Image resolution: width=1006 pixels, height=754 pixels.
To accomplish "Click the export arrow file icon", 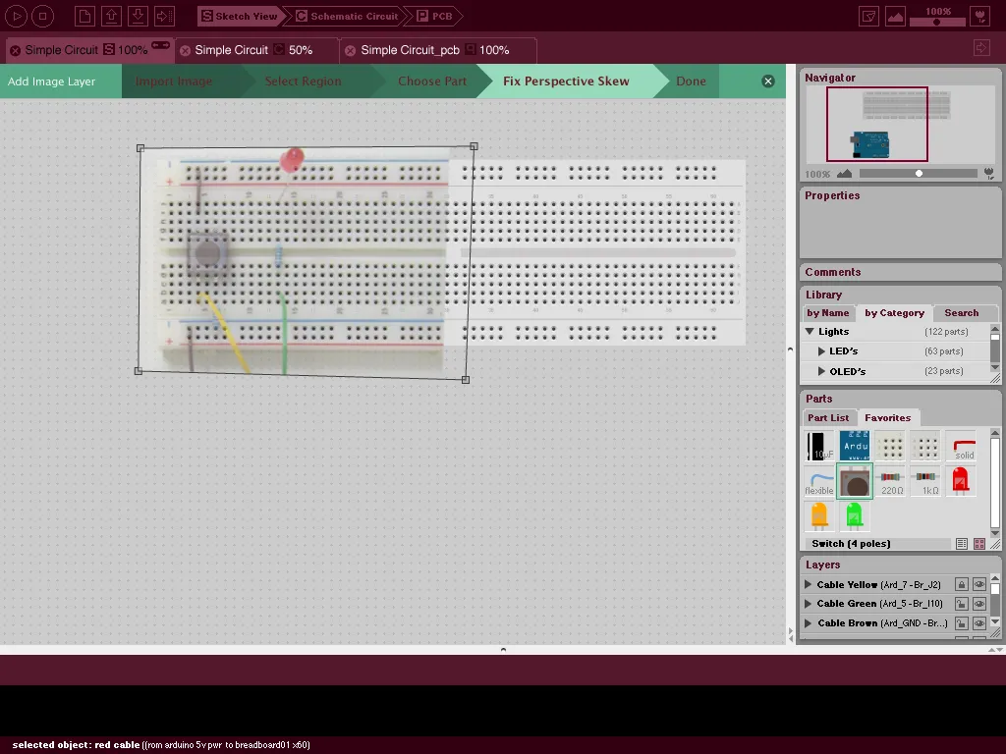I will (164, 16).
